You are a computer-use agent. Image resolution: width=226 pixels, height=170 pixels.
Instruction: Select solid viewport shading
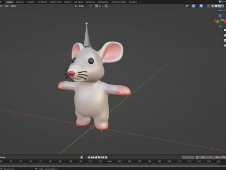coord(216,6)
